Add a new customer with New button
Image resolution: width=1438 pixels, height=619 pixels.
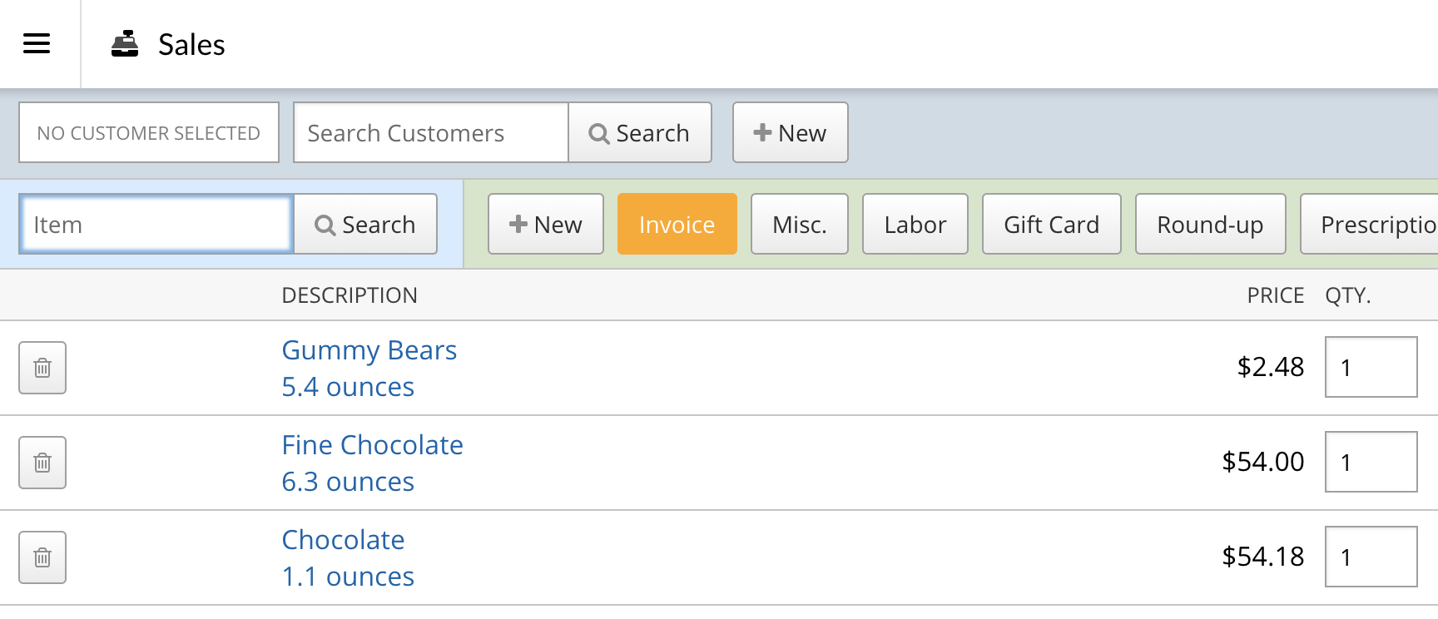click(790, 133)
